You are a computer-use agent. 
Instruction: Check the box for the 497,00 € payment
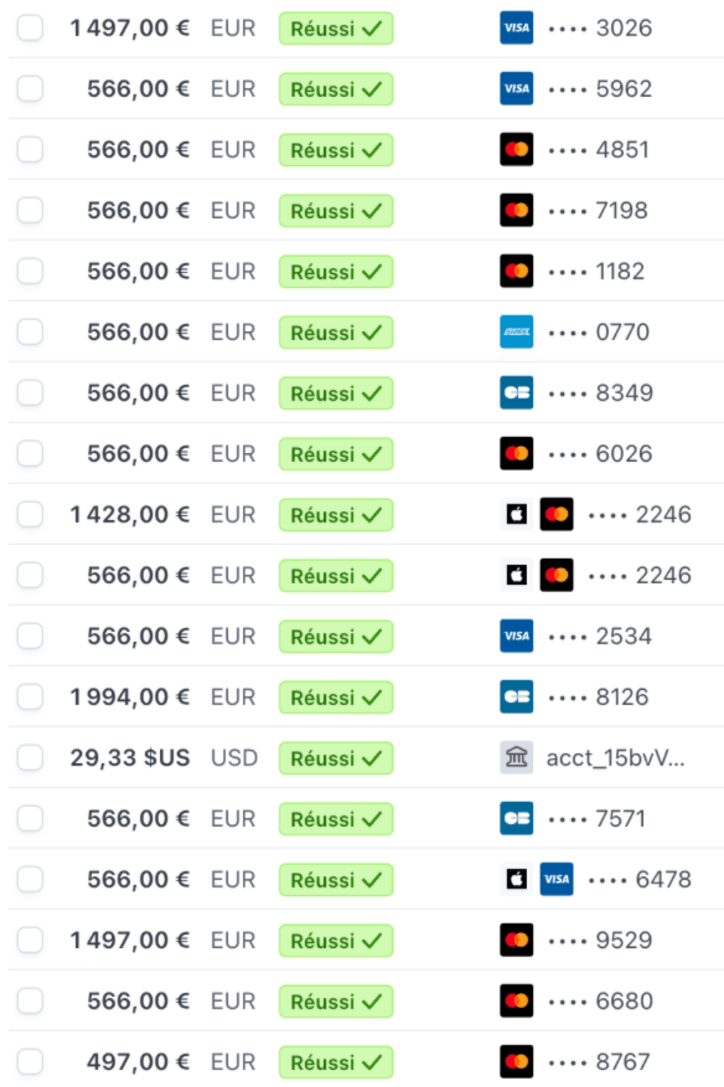30,1062
